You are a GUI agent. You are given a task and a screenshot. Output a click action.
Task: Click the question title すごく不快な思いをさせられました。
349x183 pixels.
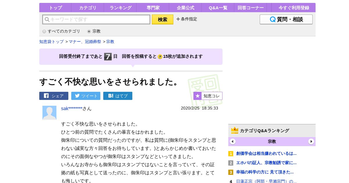[110, 82]
